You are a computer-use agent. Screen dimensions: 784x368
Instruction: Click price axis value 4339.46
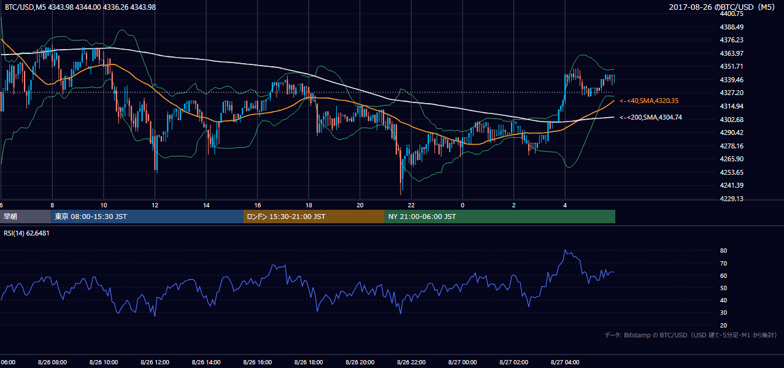point(732,80)
